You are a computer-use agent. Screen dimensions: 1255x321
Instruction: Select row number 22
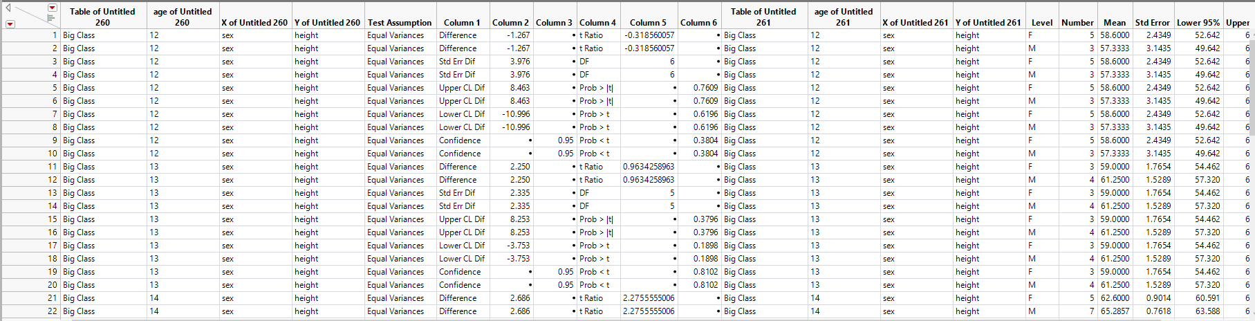tap(30, 311)
